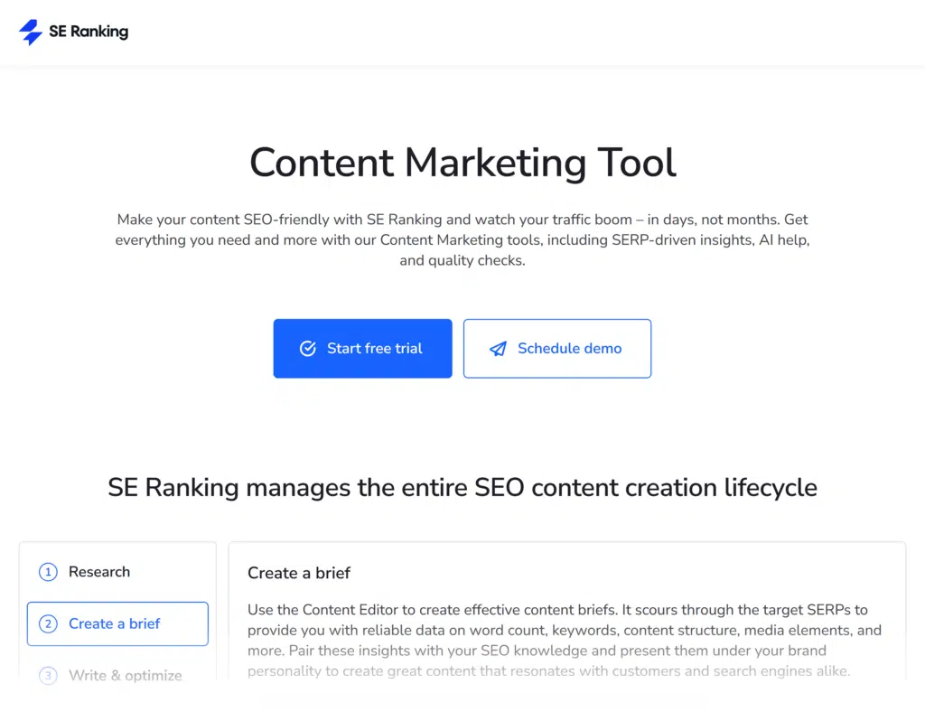Click the paper plane icon beside Schedule demo
Viewport: 925px width, 712px height.
[x=498, y=348]
